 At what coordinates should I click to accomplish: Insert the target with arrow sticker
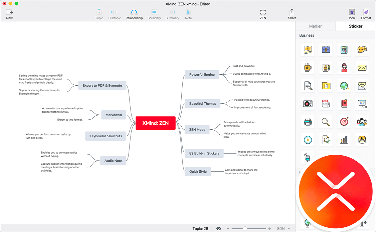(344, 122)
